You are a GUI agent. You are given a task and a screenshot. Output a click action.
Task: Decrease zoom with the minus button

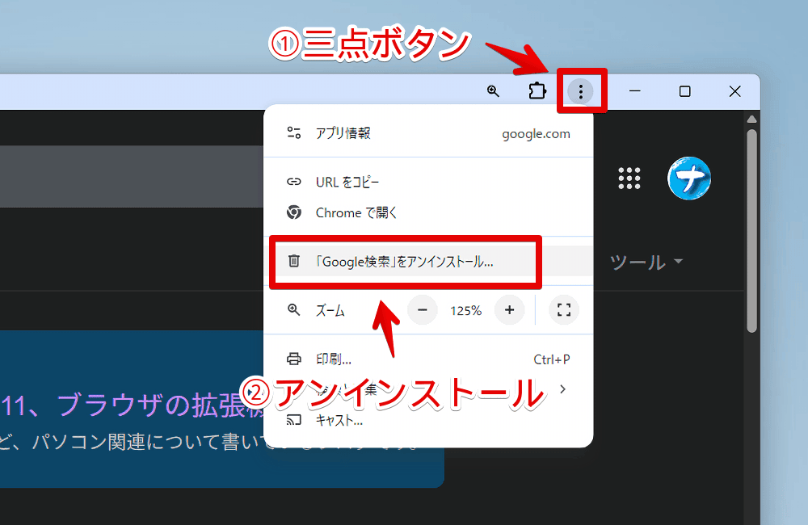[423, 310]
